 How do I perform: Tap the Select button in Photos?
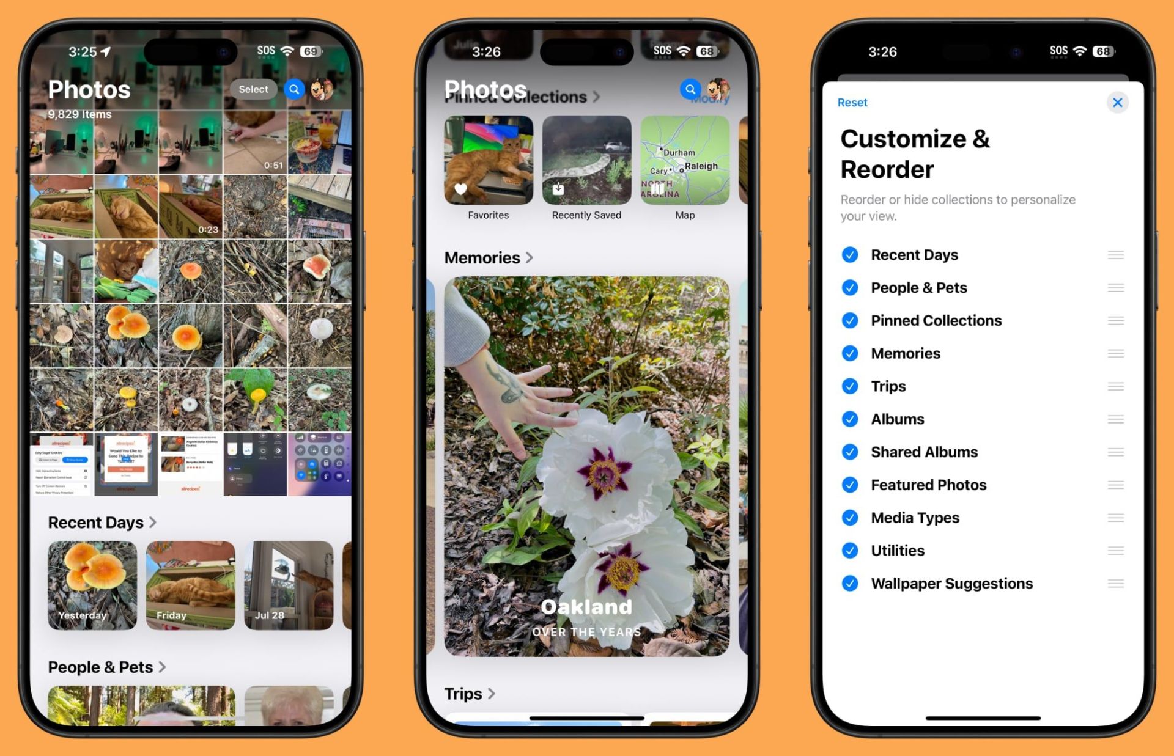(x=253, y=88)
